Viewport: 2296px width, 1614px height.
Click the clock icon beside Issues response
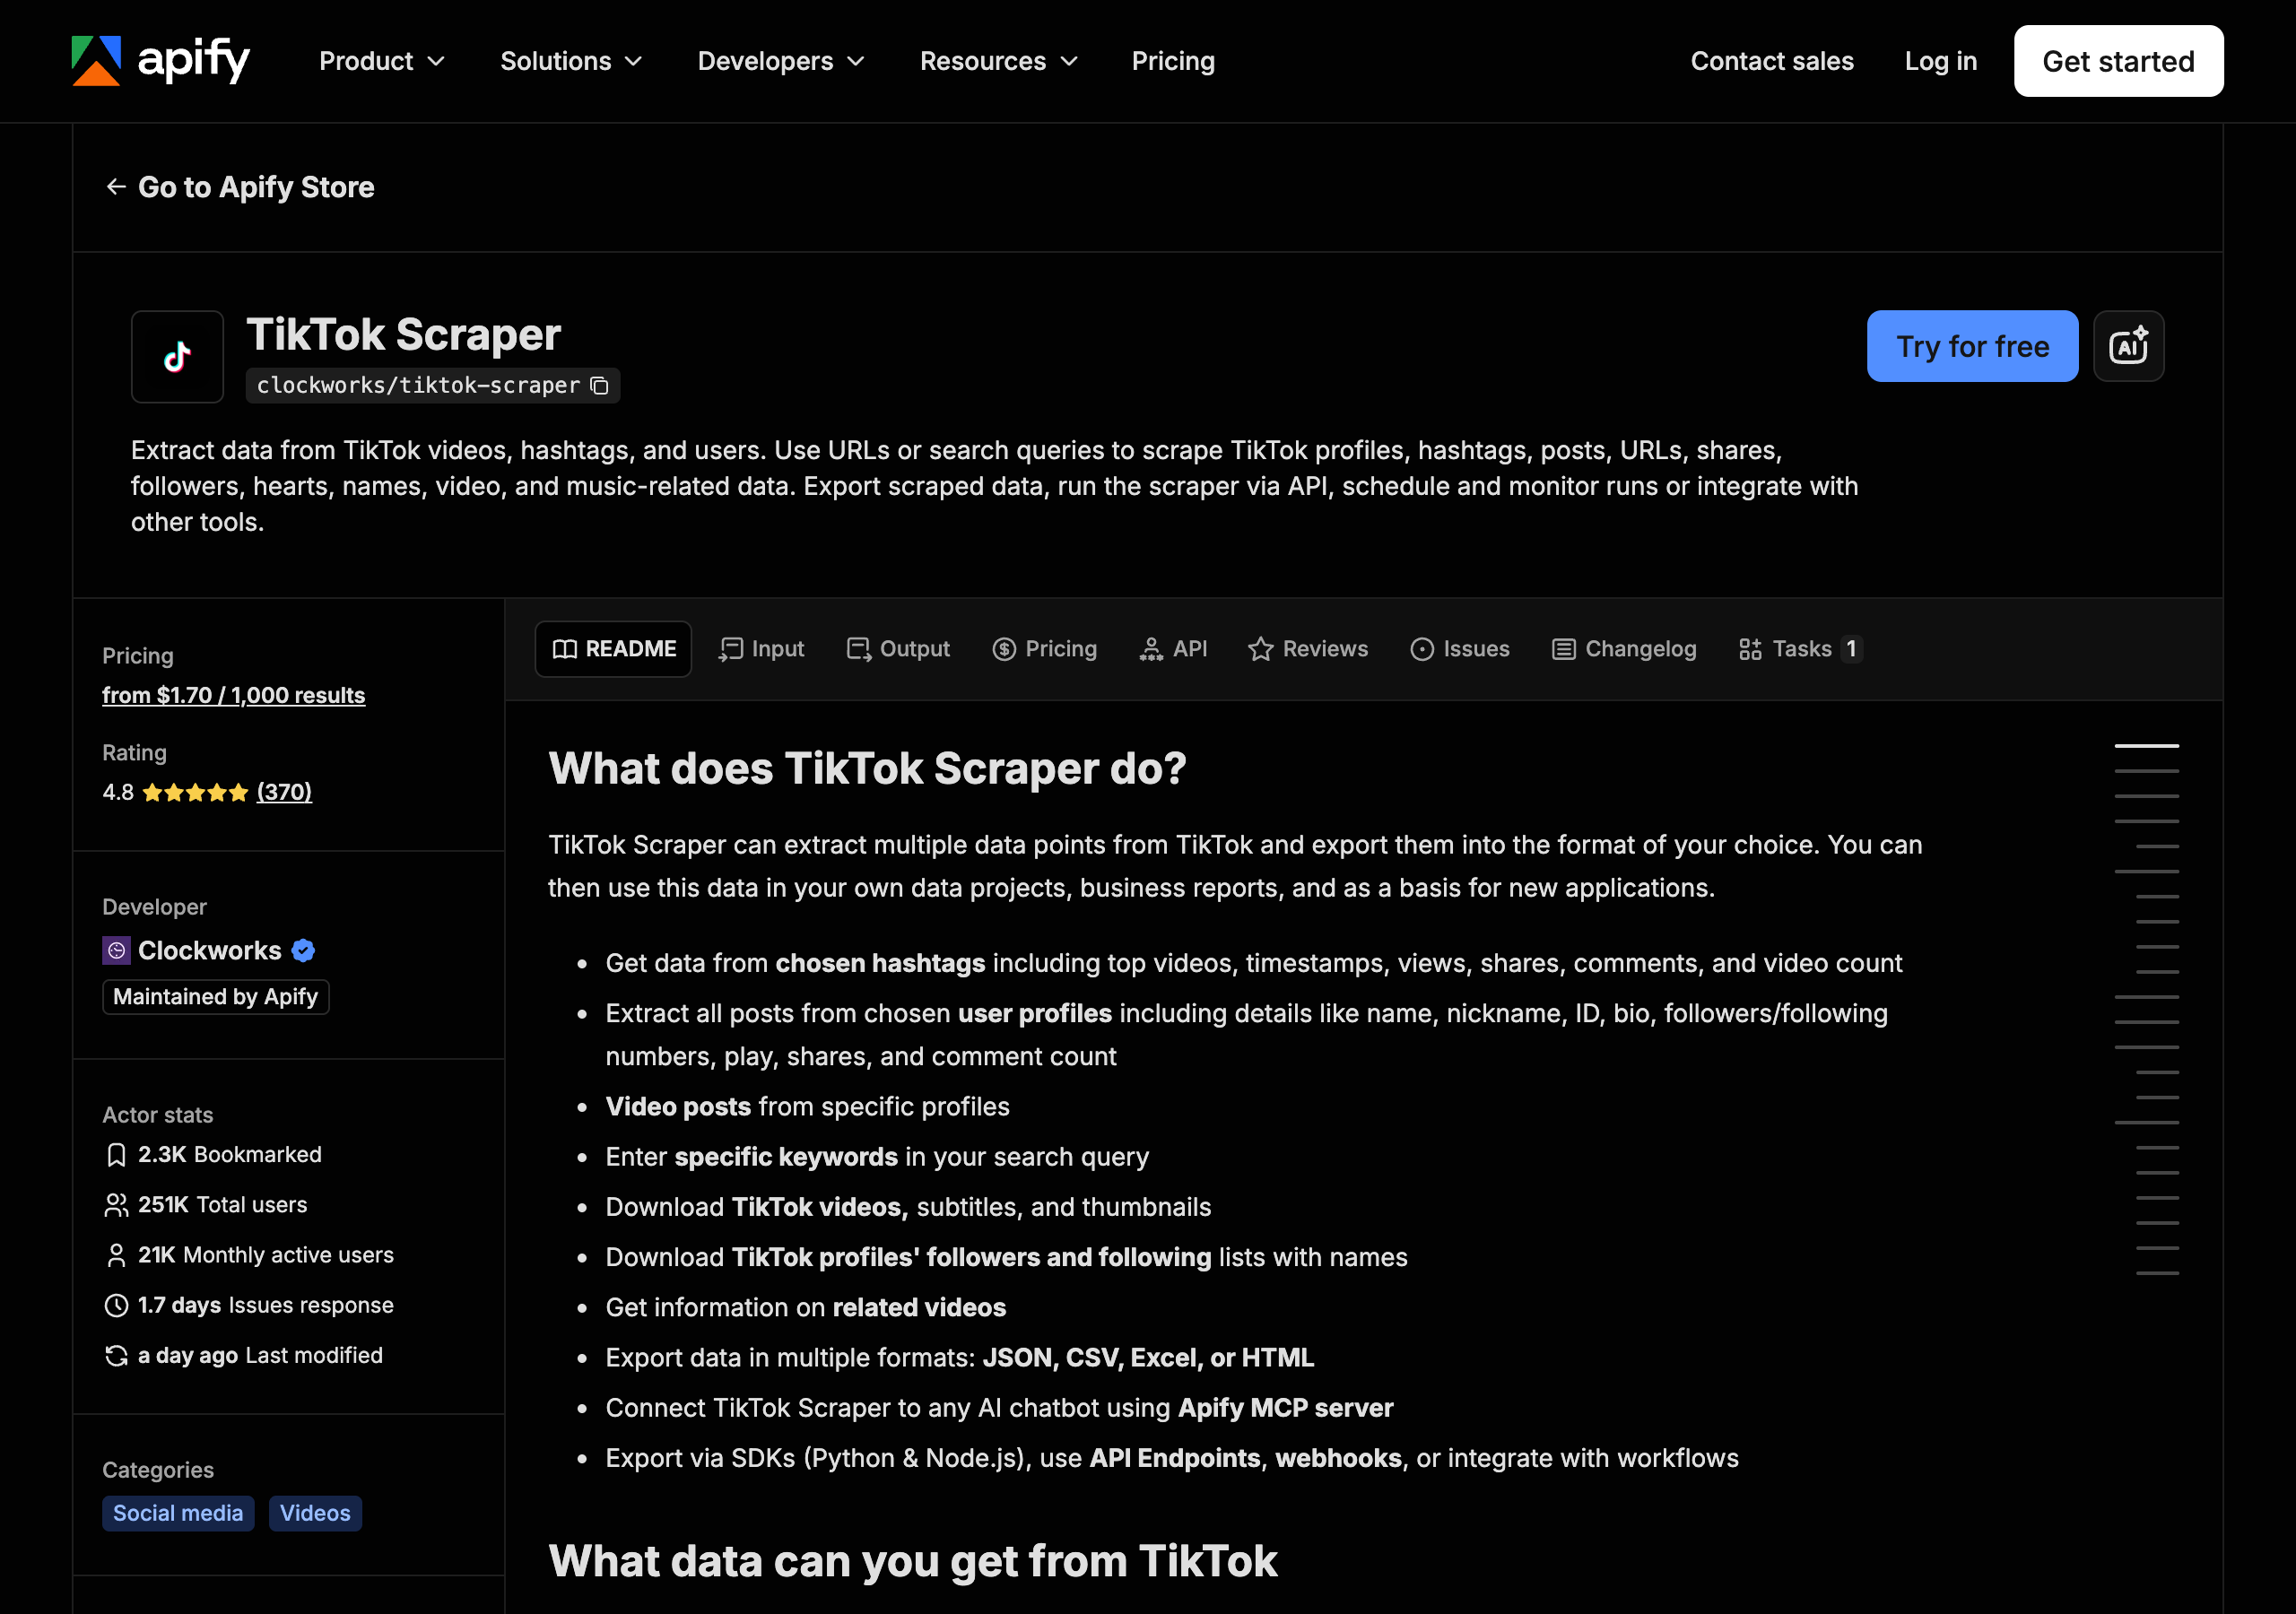[x=116, y=1305]
